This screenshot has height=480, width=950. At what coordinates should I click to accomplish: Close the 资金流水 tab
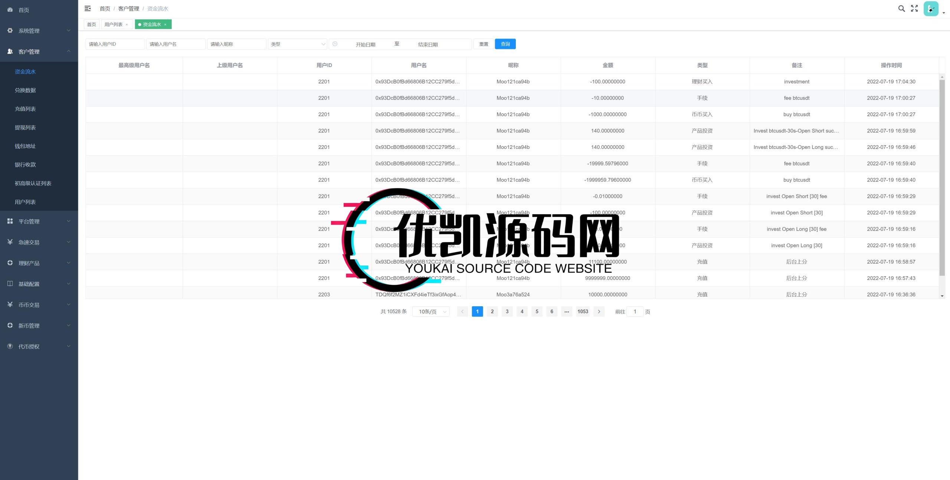point(164,24)
